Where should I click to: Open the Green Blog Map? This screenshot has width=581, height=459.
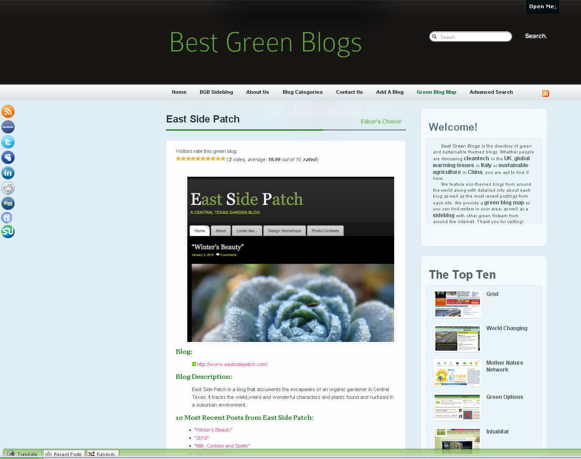(x=437, y=92)
